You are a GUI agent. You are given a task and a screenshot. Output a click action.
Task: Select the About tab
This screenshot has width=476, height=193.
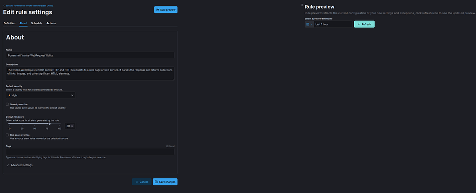click(x=23, y=23)
